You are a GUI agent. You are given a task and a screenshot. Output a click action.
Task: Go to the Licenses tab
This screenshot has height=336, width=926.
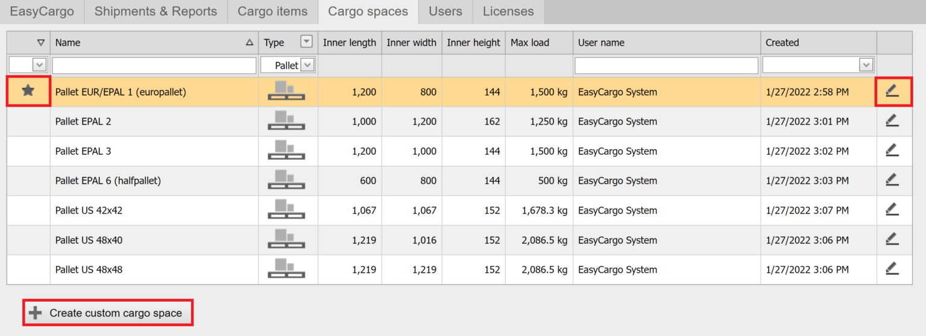point(508,11)
